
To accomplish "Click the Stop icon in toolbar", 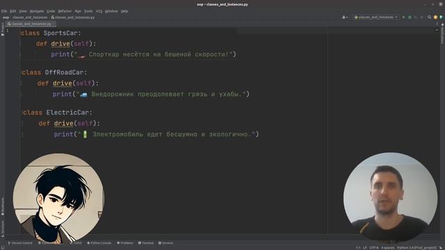I will (x=422, y=17).
